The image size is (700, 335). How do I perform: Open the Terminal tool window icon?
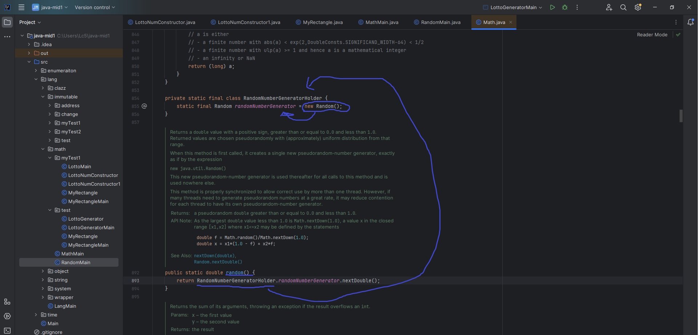(7, 331)
